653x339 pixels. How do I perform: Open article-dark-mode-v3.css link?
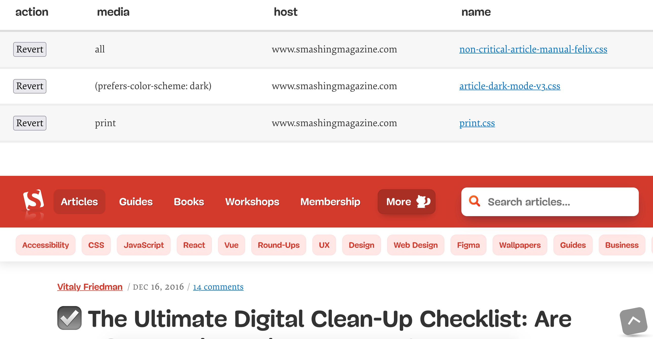coord(510,86)
